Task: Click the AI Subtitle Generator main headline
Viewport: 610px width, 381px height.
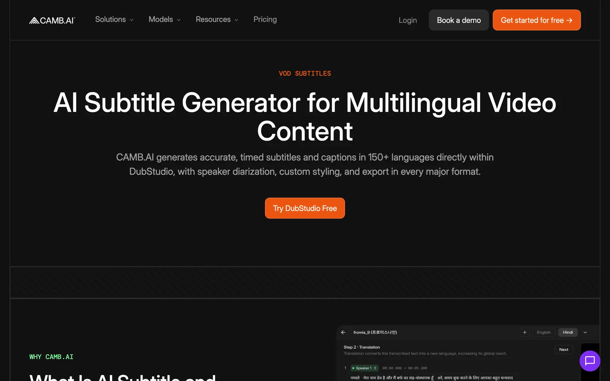Action: [x=305, y=117]
